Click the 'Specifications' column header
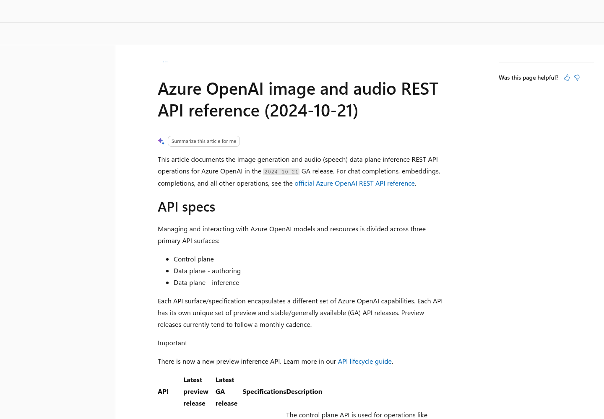Screen dimensions: 604x419 click(264, 391)
